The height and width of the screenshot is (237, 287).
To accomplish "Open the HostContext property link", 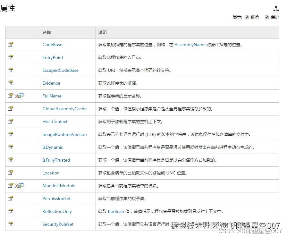I will [x=55, y=122].
